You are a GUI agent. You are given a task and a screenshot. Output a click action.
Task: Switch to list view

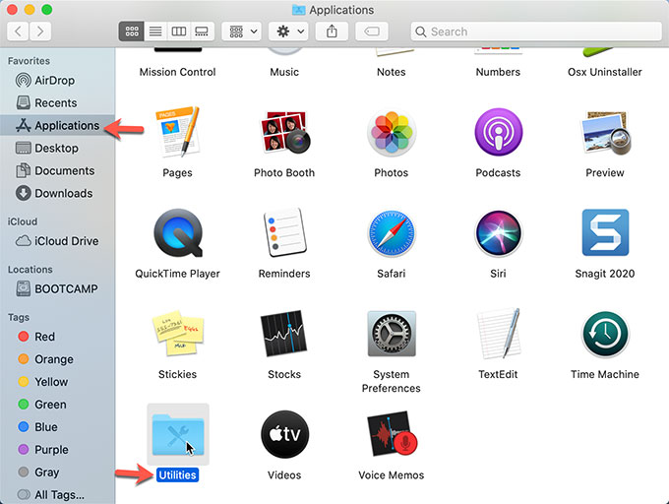pos(155,31)
